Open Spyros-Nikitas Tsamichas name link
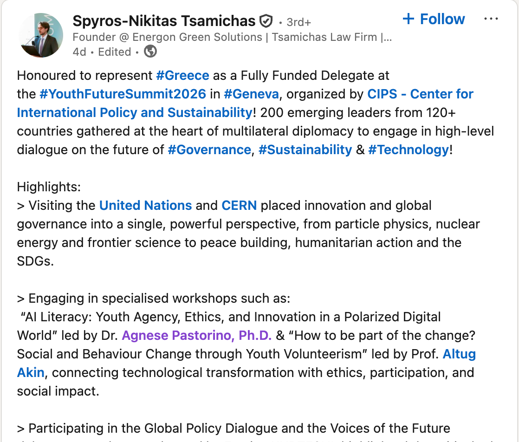The width and height of the screenshot is (519, 442). [164, 21]
